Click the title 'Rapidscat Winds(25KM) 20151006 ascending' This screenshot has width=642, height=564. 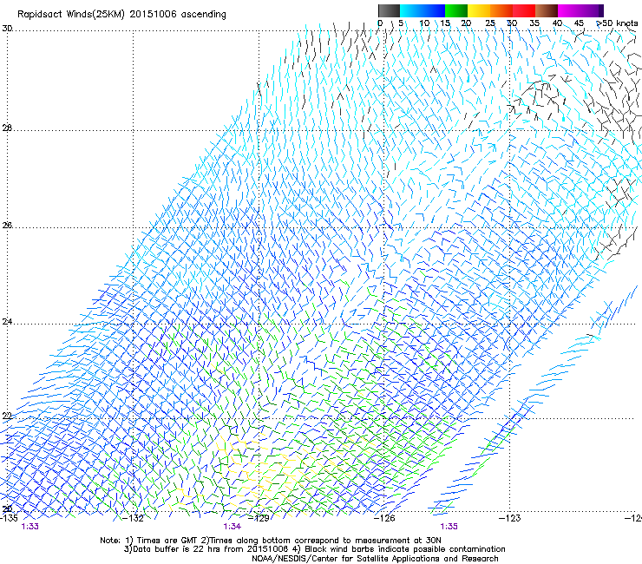[121, 15]
